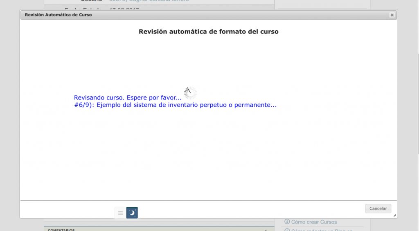Click the loading spinner icon
Screen dimensions: 419x231
190,93
